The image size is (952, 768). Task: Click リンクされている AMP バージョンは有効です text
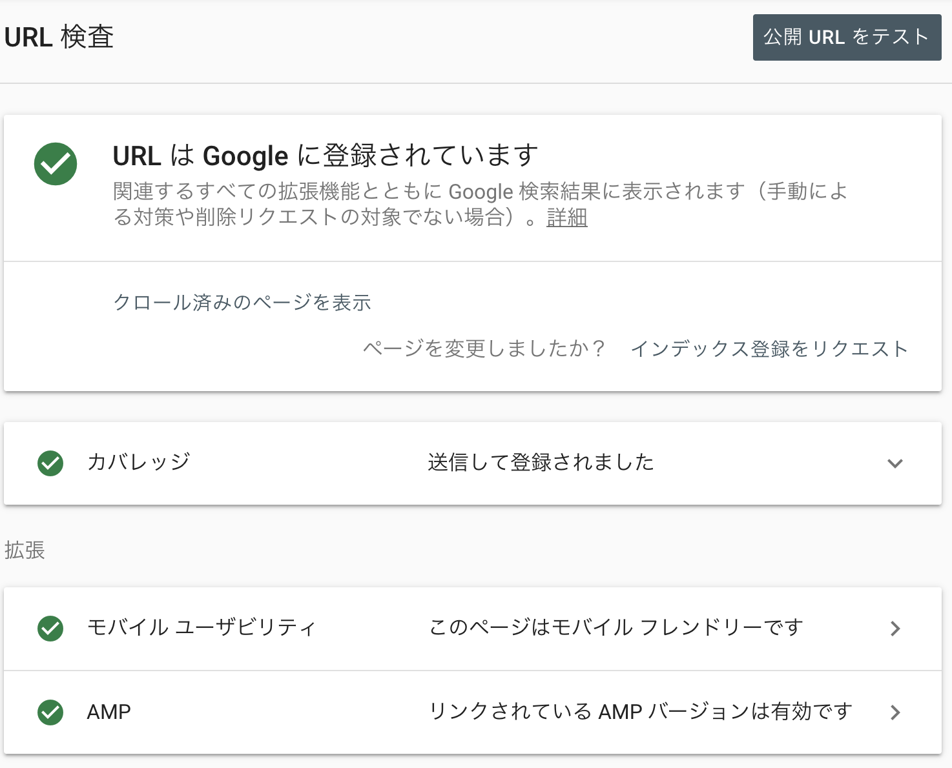click(641, 711)
